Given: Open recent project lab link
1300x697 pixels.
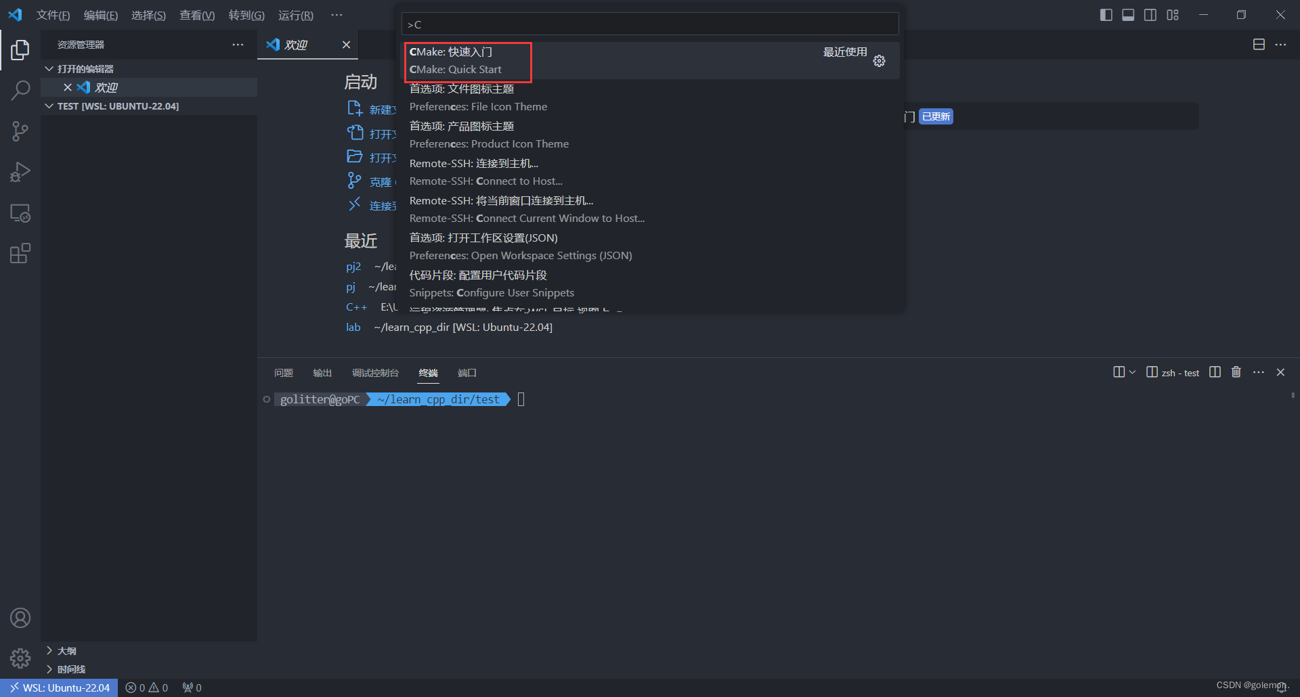Looking at the screenshot, I should (353, 328).
